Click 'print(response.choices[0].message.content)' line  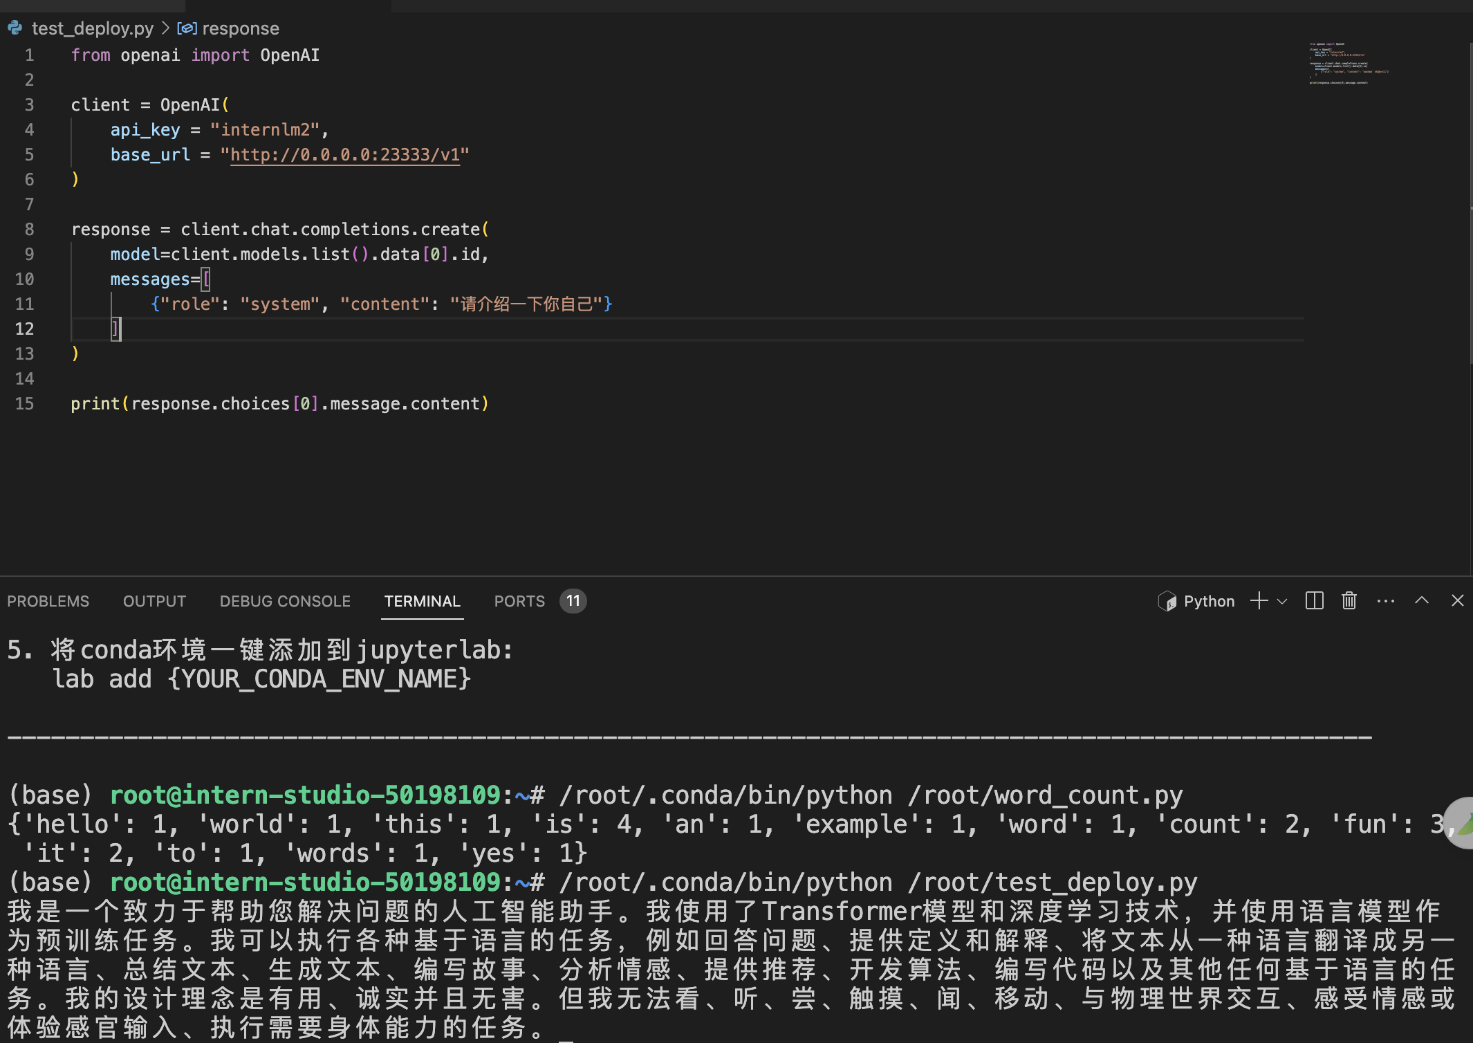pos(279,403)
